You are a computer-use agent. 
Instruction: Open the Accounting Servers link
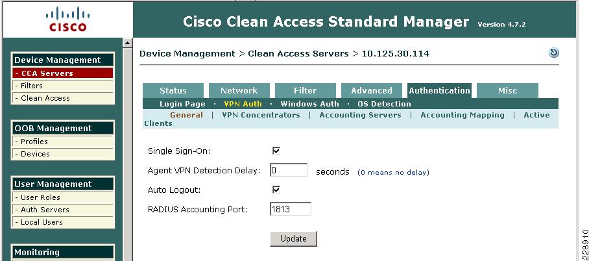pos(360,115)
